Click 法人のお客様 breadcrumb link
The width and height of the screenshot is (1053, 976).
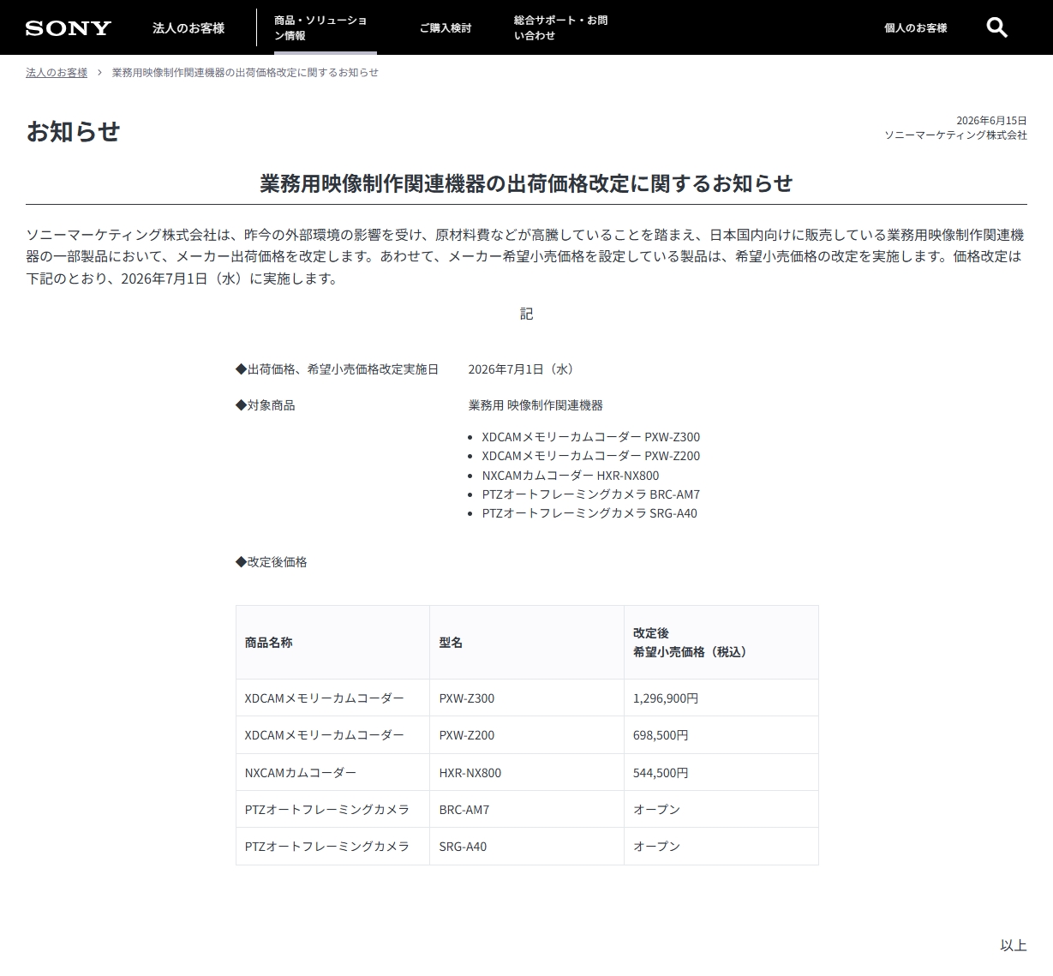(57, 72)
